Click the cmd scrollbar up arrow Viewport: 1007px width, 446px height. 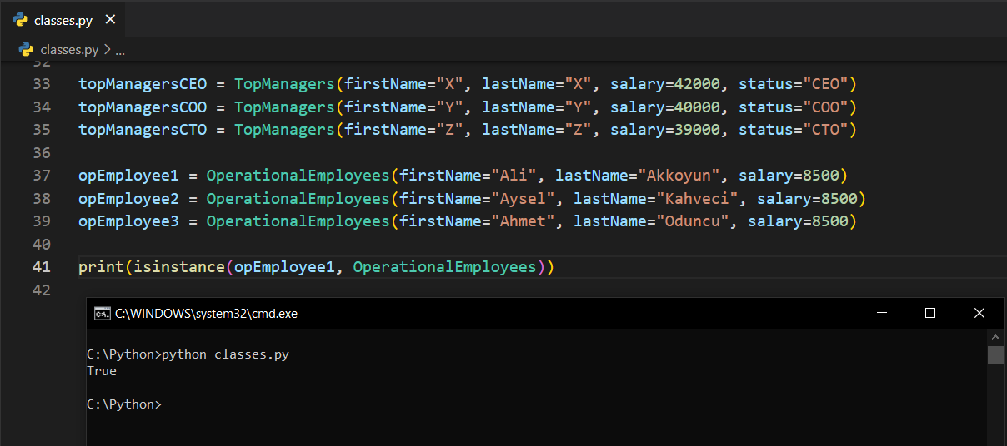[x=995, y=337]
